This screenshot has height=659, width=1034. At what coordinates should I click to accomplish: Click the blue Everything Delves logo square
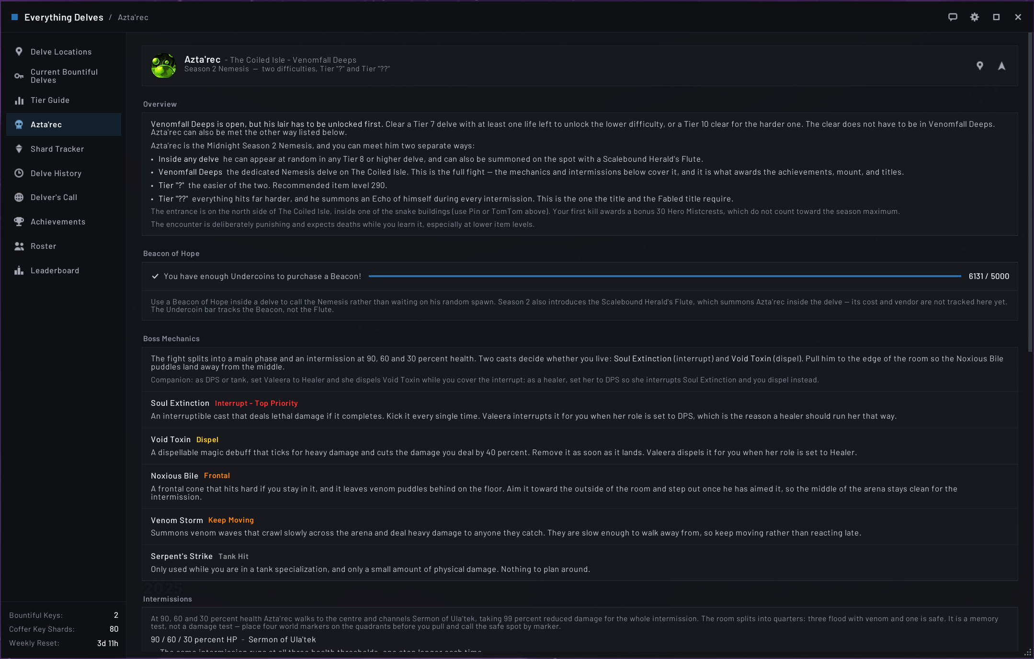[14, 17]
